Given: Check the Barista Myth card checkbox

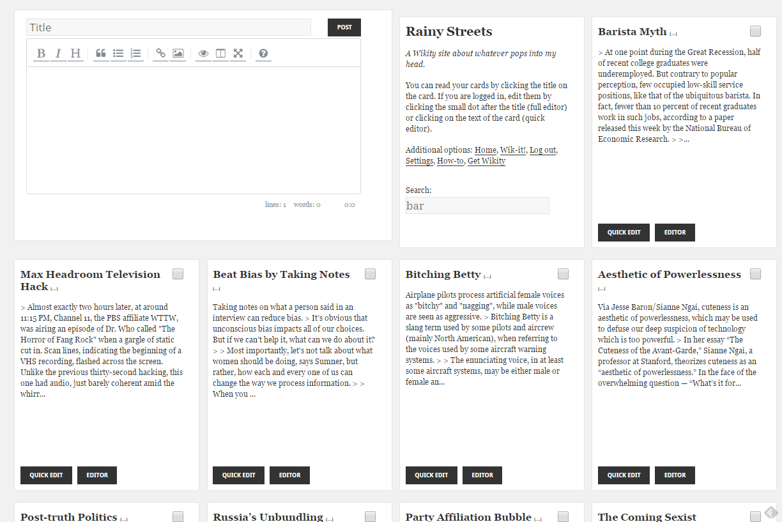Looking at the screenshot, I should [756, 31].
